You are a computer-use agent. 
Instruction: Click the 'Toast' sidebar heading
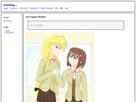click(6, 17)
